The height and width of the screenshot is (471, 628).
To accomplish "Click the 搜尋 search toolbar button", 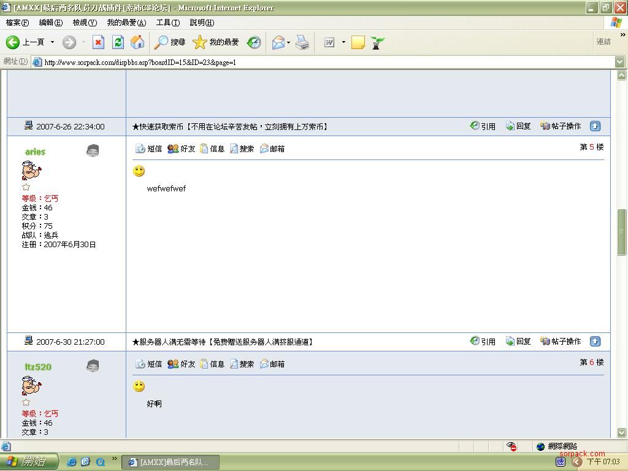I will tap(170, 42).
